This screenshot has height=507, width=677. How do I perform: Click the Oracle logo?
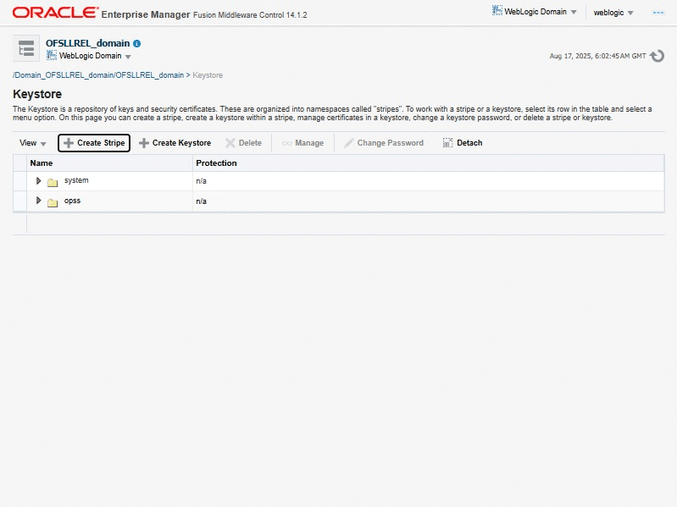55,13
